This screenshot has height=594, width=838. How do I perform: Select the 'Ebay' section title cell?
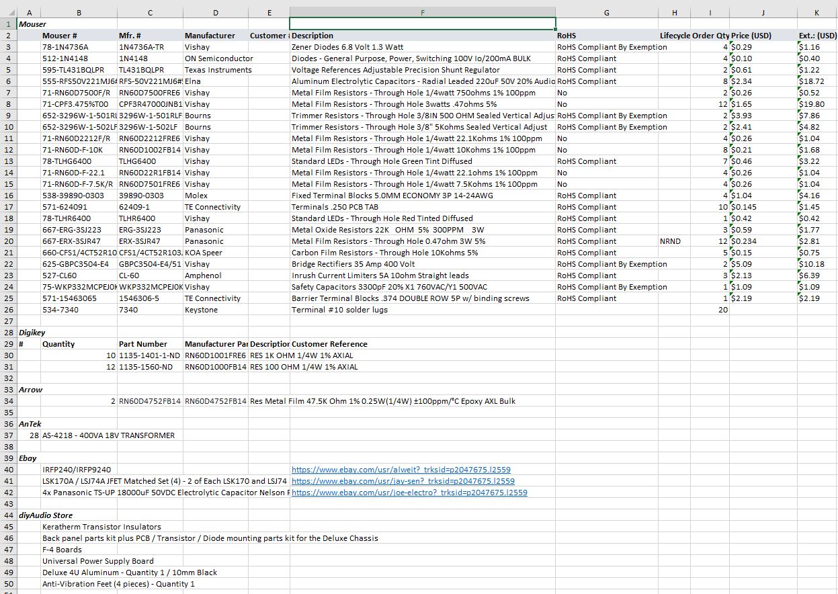point(29,458)
